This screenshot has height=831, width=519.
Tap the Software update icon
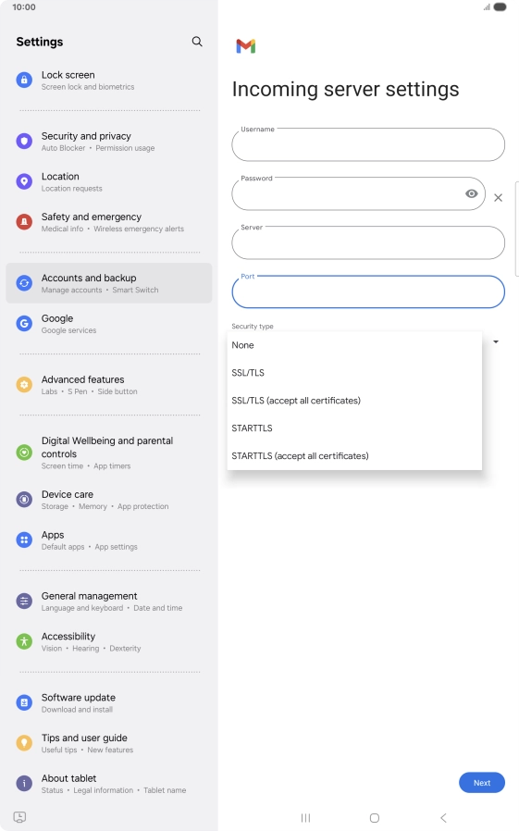click(x=24, y=702)
